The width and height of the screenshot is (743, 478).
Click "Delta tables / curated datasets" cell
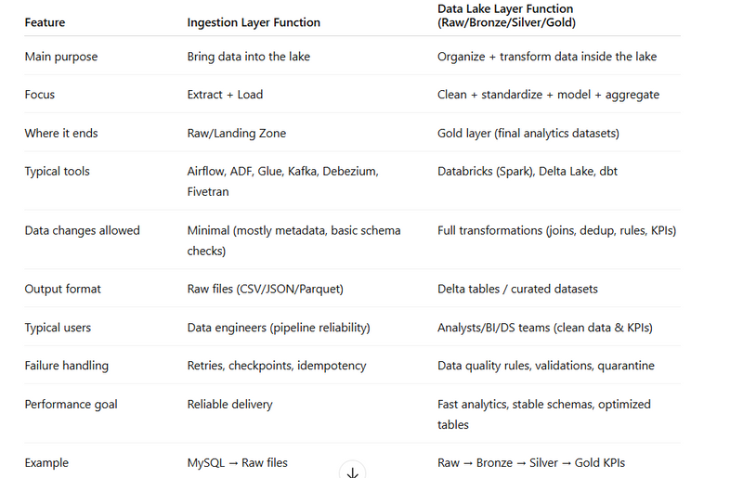point(517,289)
